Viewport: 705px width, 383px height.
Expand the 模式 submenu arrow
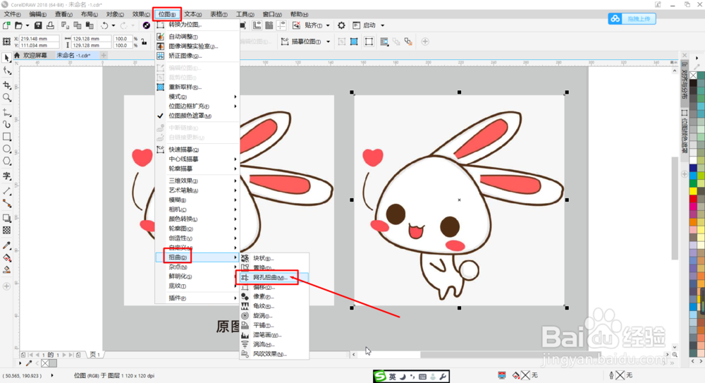point(235,97)
